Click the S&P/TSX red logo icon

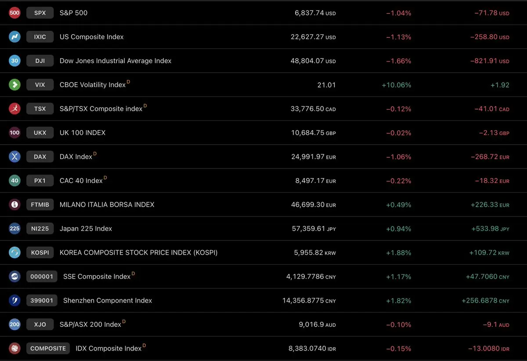tap(14, 109)
